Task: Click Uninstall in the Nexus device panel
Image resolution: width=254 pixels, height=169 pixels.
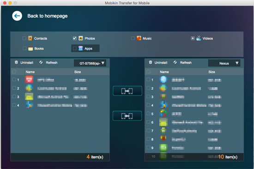Action: pos(161,62)
